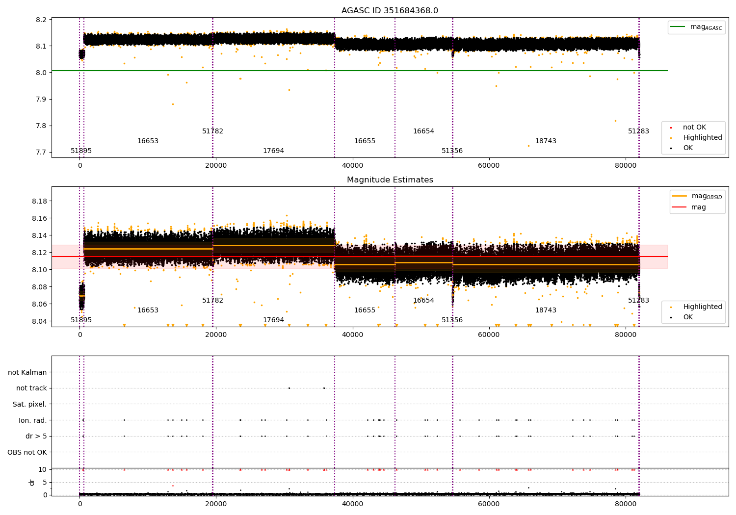Click obsid label 18743 in the top panel

[x=546, y=141]
